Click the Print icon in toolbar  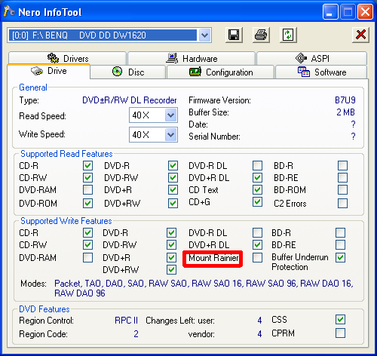pos(261,35)
